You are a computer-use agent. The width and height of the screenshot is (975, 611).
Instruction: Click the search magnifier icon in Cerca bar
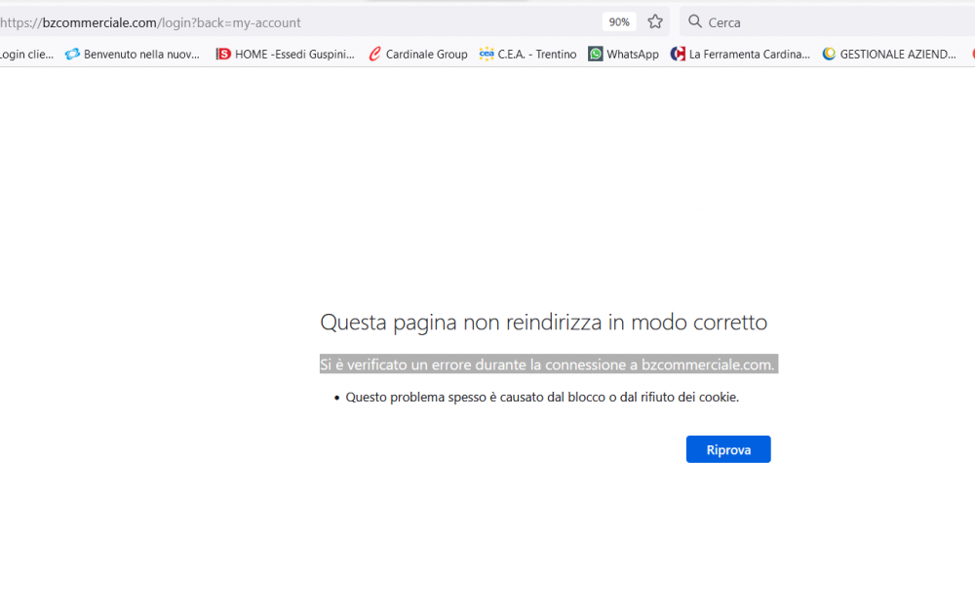694,21
